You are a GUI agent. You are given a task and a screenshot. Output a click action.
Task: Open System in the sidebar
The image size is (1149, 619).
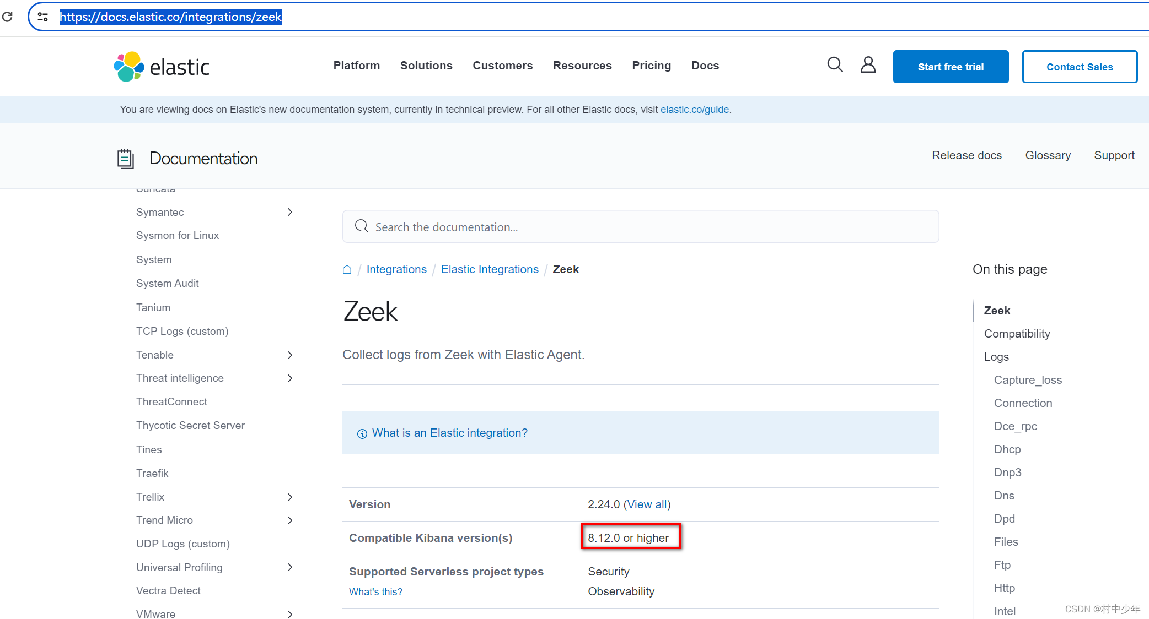point(154,260)
